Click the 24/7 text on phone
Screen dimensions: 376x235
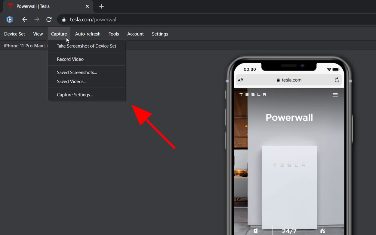point(289,231)
